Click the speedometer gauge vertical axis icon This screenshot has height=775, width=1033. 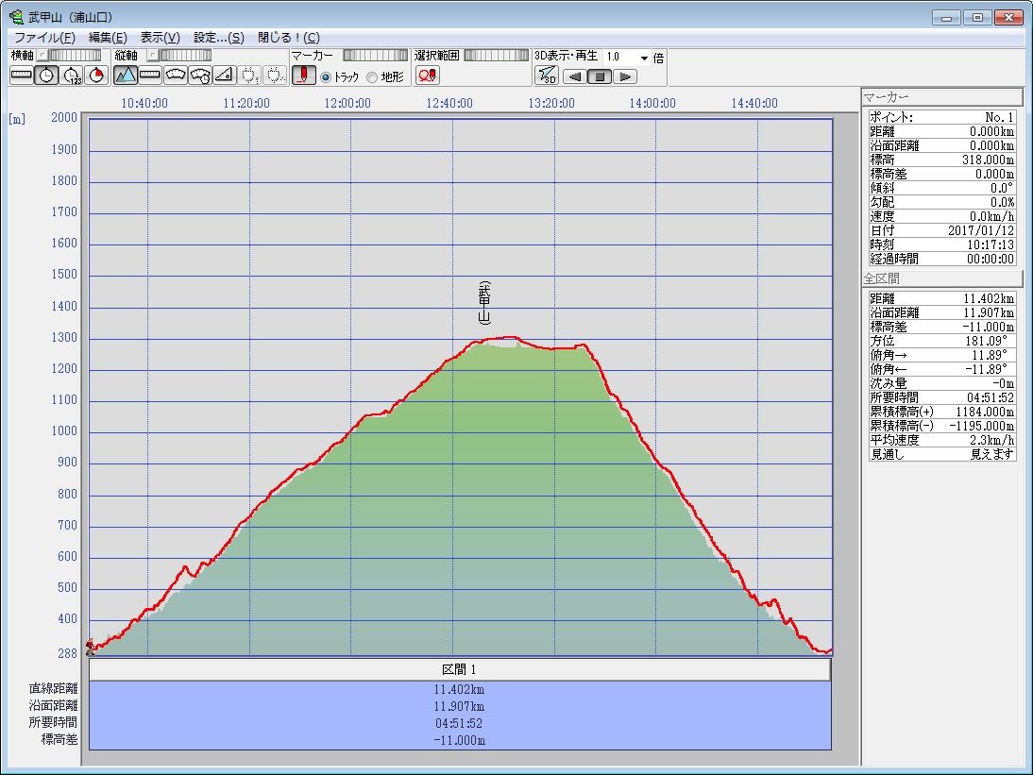[x=175, y=76]
